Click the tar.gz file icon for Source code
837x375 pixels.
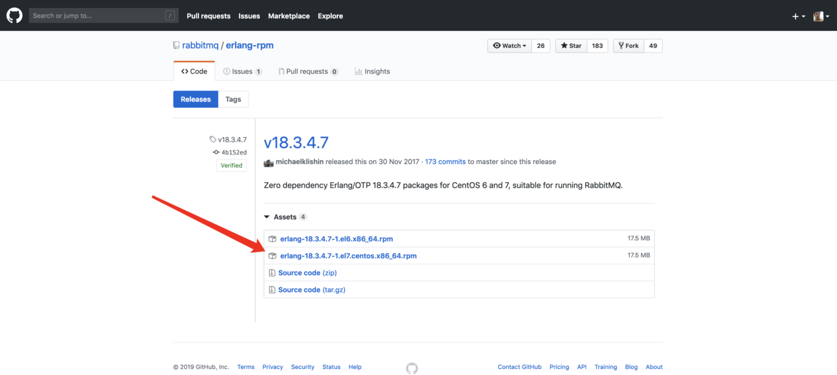tap(272, 290)
